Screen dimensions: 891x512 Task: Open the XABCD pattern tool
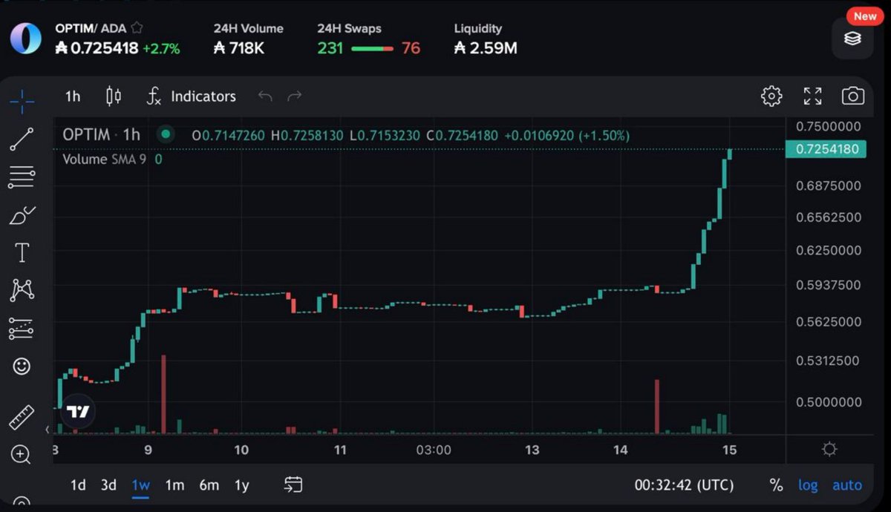[x=22, y=290]
